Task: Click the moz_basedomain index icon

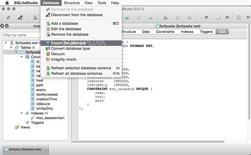Action: click(33, 118)
